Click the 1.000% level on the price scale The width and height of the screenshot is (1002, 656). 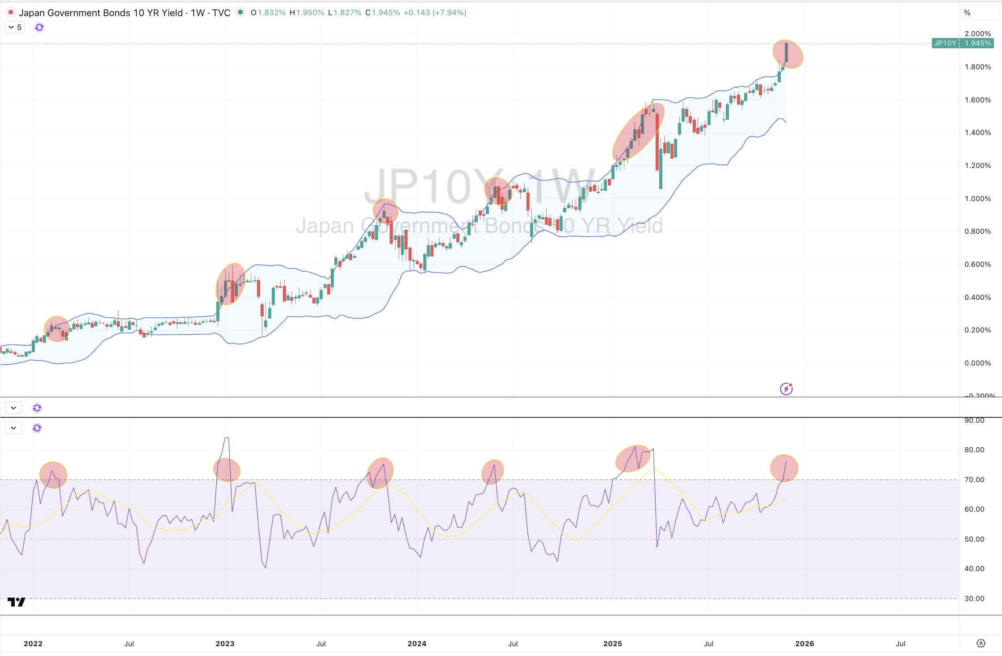point(977,198)
